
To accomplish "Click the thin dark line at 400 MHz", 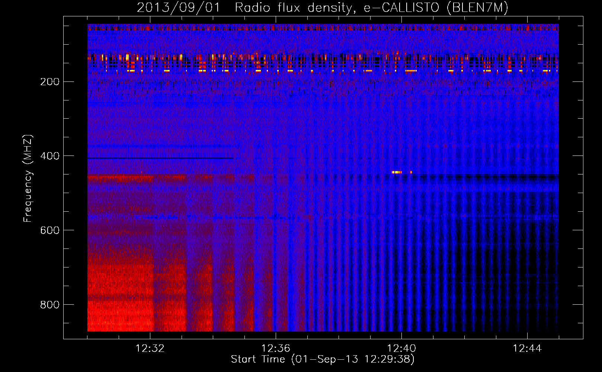I will [160, 158].
